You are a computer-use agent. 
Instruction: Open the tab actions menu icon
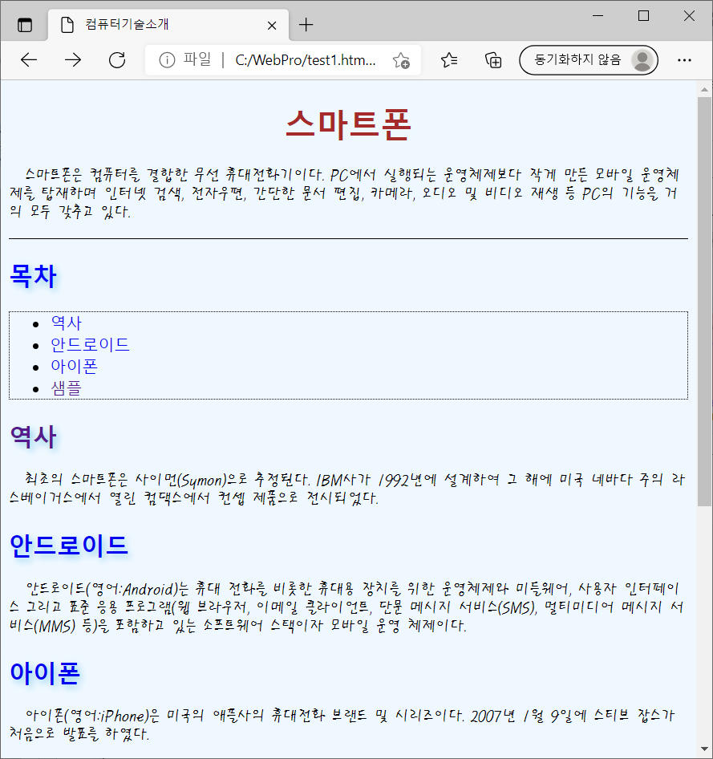point(25,24)
